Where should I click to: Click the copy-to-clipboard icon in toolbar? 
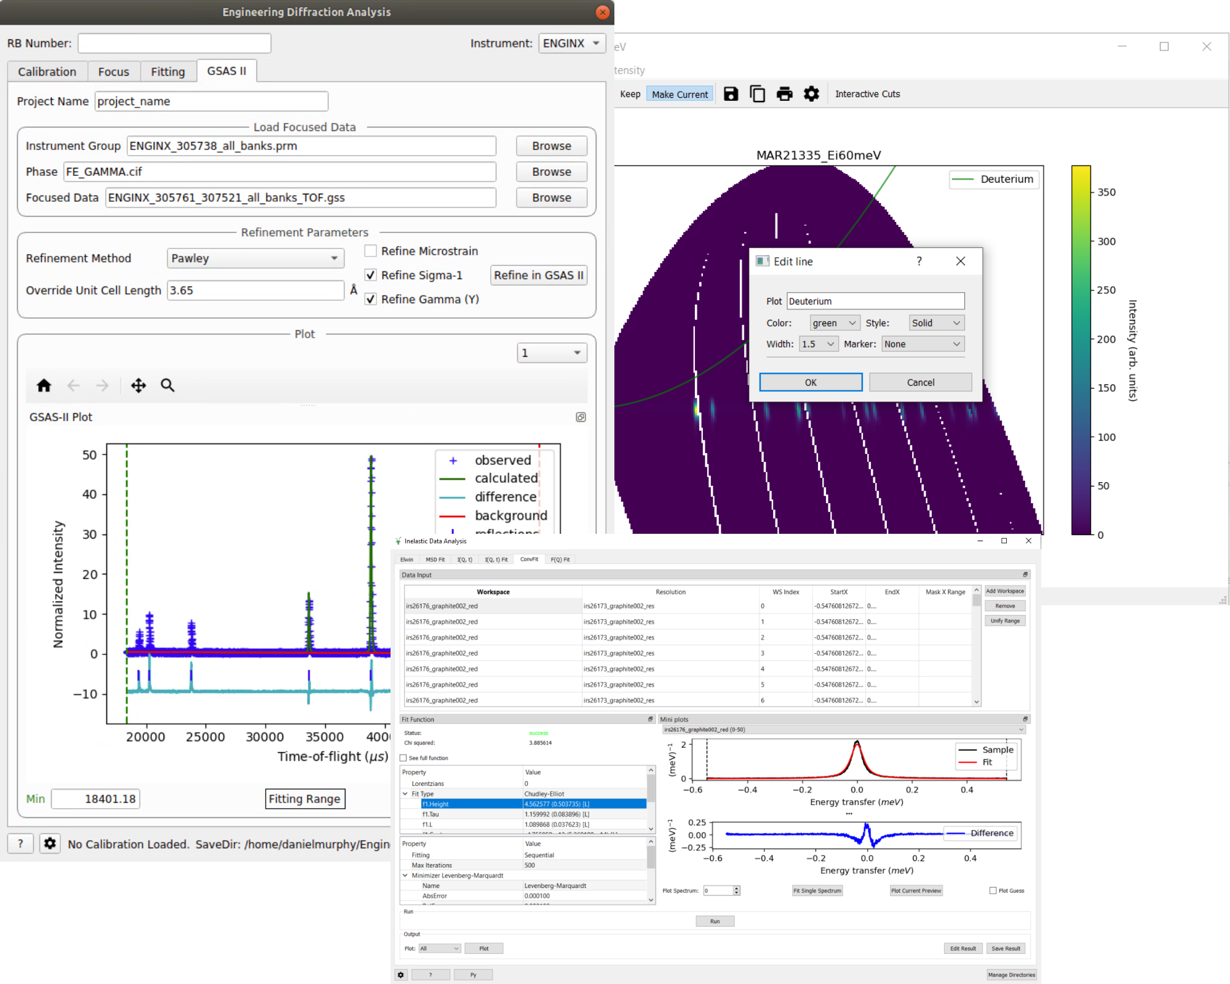tap(757, 94)
